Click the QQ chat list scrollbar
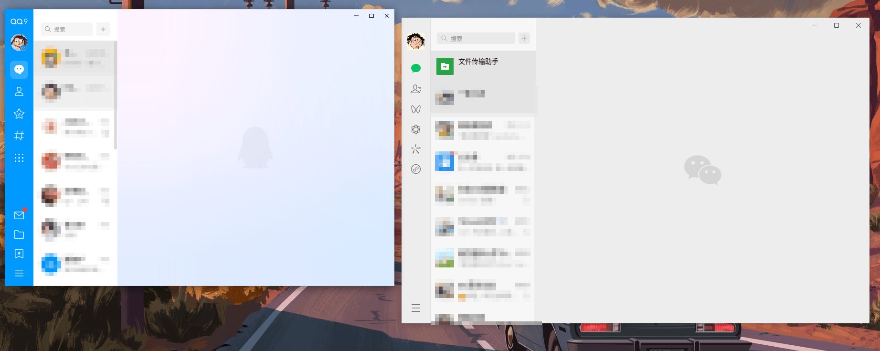The image size is (880, 351). (116, 96)
